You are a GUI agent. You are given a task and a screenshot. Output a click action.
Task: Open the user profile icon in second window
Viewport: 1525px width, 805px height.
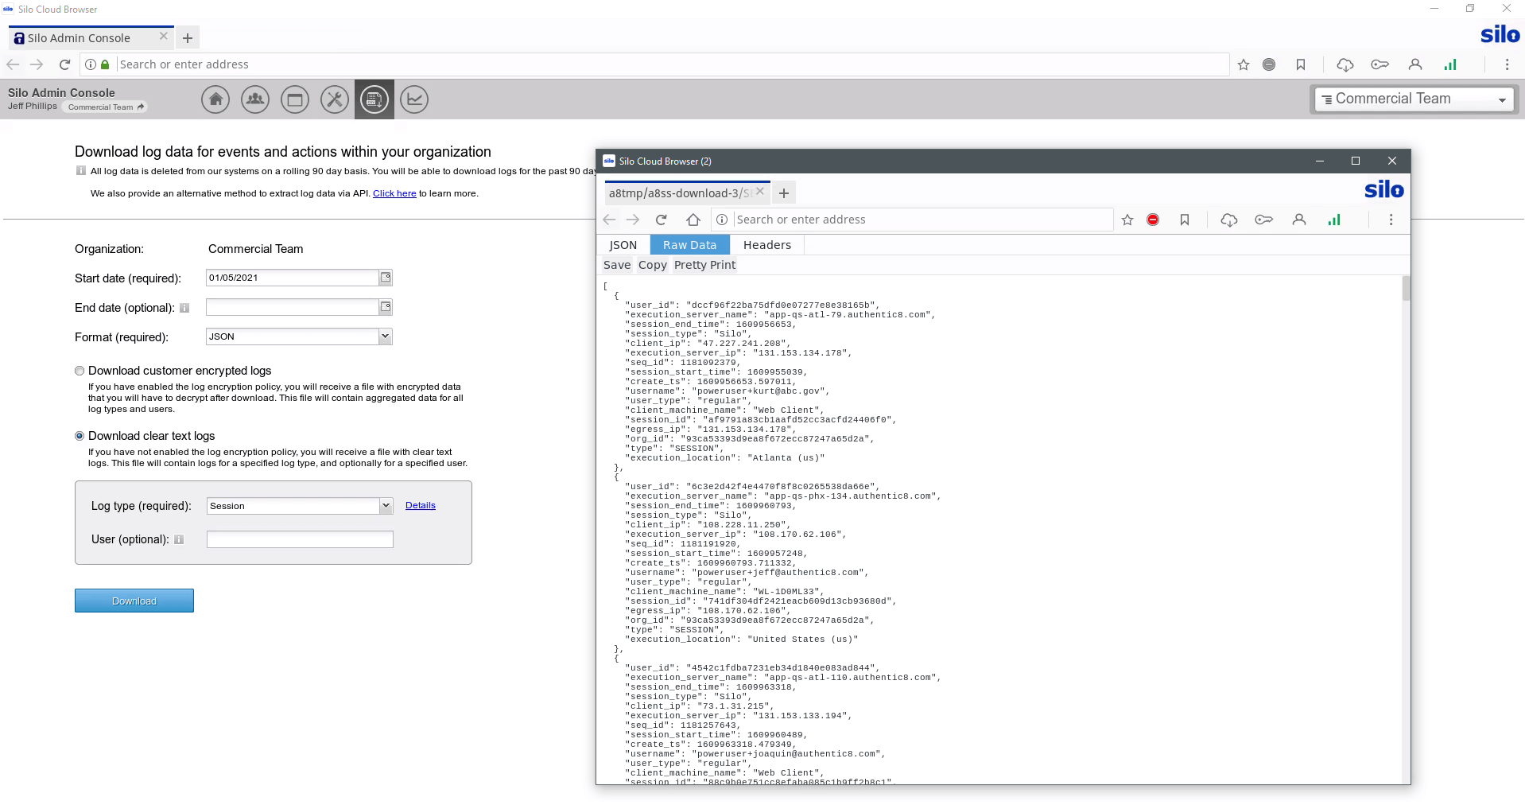click(1299, 220)
